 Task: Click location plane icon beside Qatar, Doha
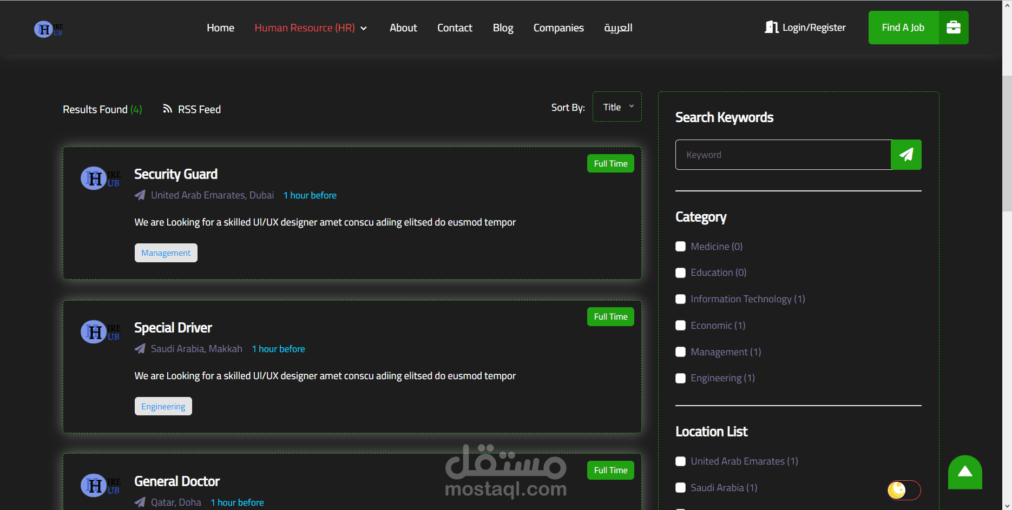pos(140,502)
